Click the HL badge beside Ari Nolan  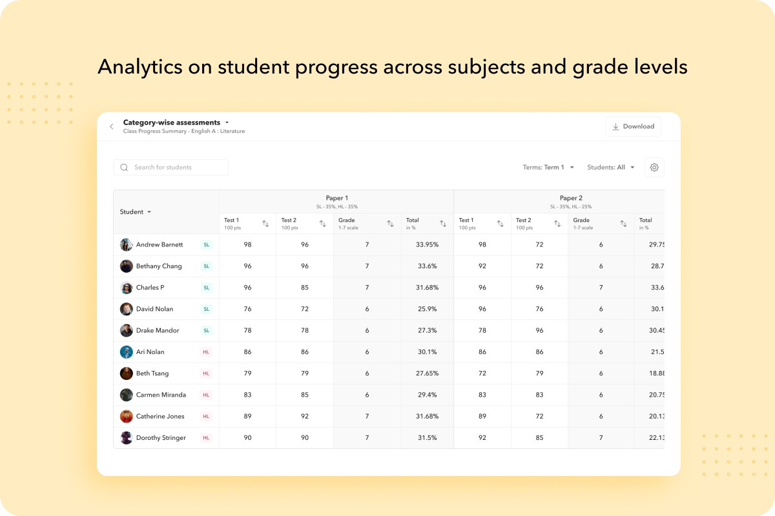point(206,352)
